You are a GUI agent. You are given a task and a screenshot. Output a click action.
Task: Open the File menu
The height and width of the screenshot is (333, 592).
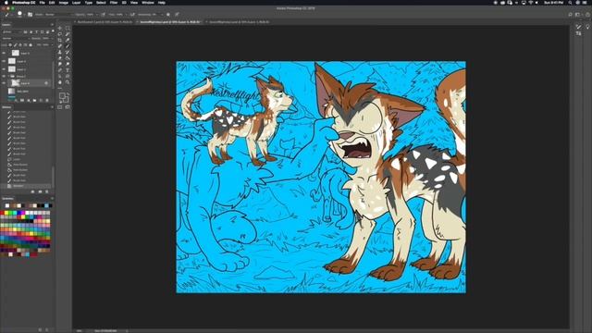(x=42, y=2)
